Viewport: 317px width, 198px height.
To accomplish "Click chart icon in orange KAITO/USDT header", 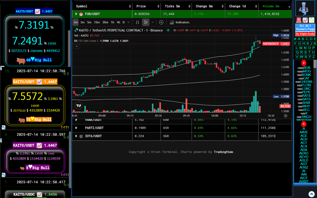I will (39, 82).
